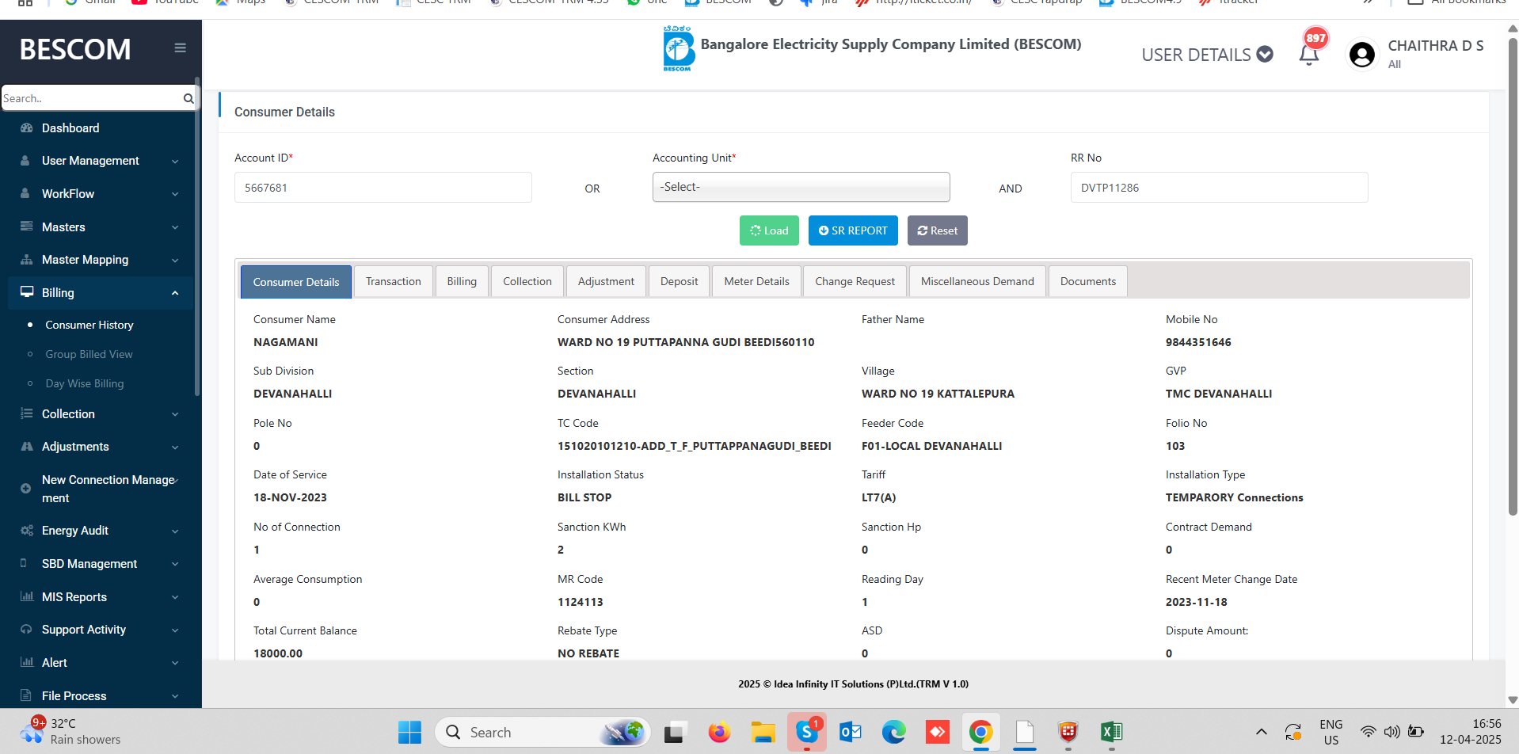
Task: Switch to the Transaction tab
Action: click(x=394, y=281)
